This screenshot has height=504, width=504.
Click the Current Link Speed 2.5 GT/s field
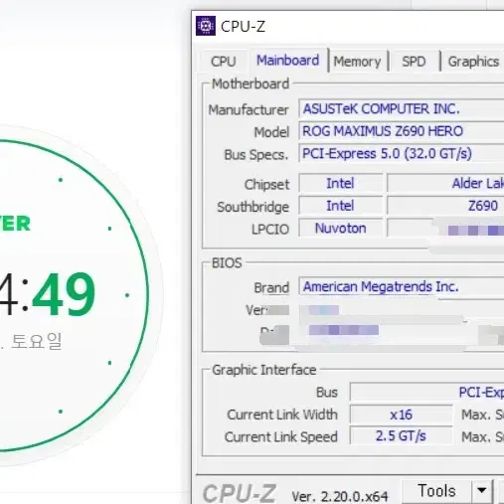pyautogui.click(x=401, y=436)
